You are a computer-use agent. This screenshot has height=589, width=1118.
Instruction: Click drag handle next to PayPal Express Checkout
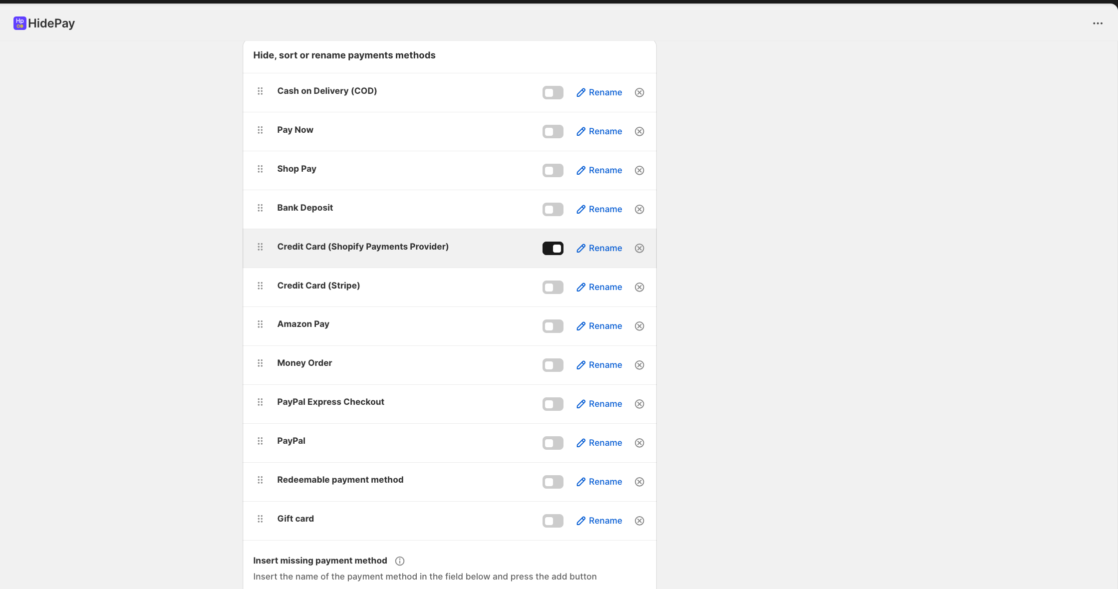260,402
